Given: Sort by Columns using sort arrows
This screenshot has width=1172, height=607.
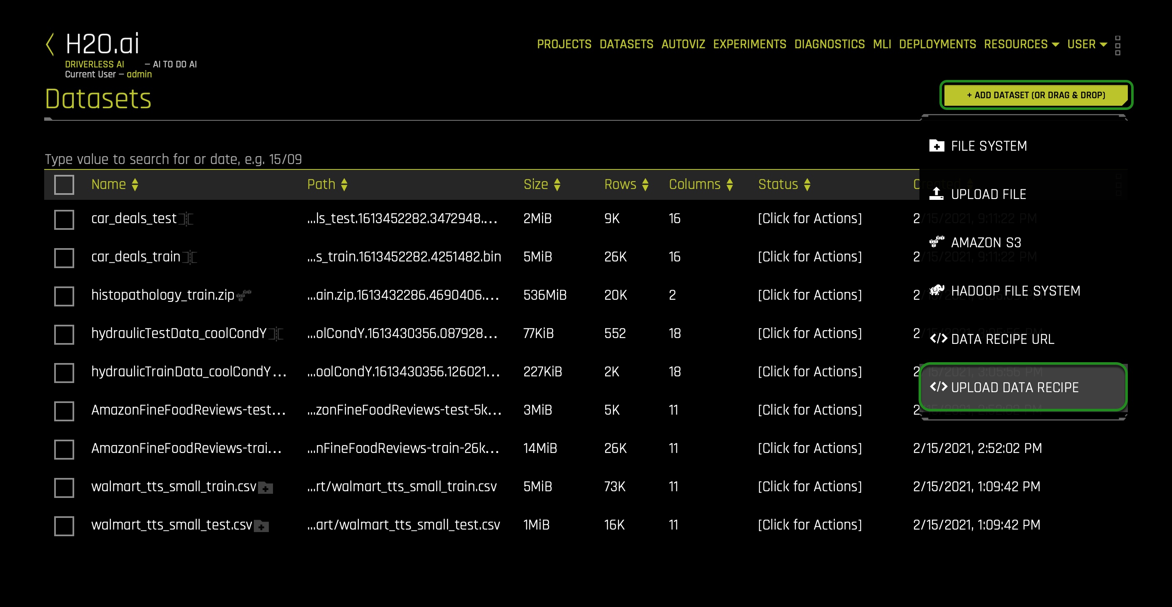Looking at the screenshot, I should (730, 184).
